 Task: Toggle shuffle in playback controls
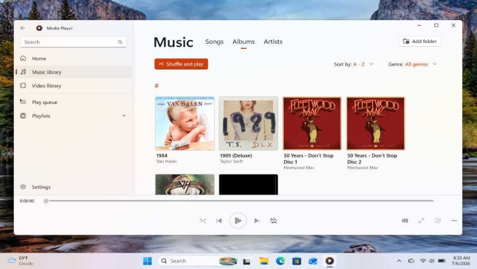pyautogui.click(x=202, y=221)
